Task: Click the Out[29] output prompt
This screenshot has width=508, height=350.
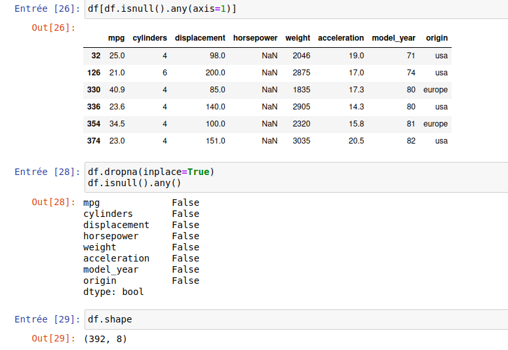Action: click(54, 338)
